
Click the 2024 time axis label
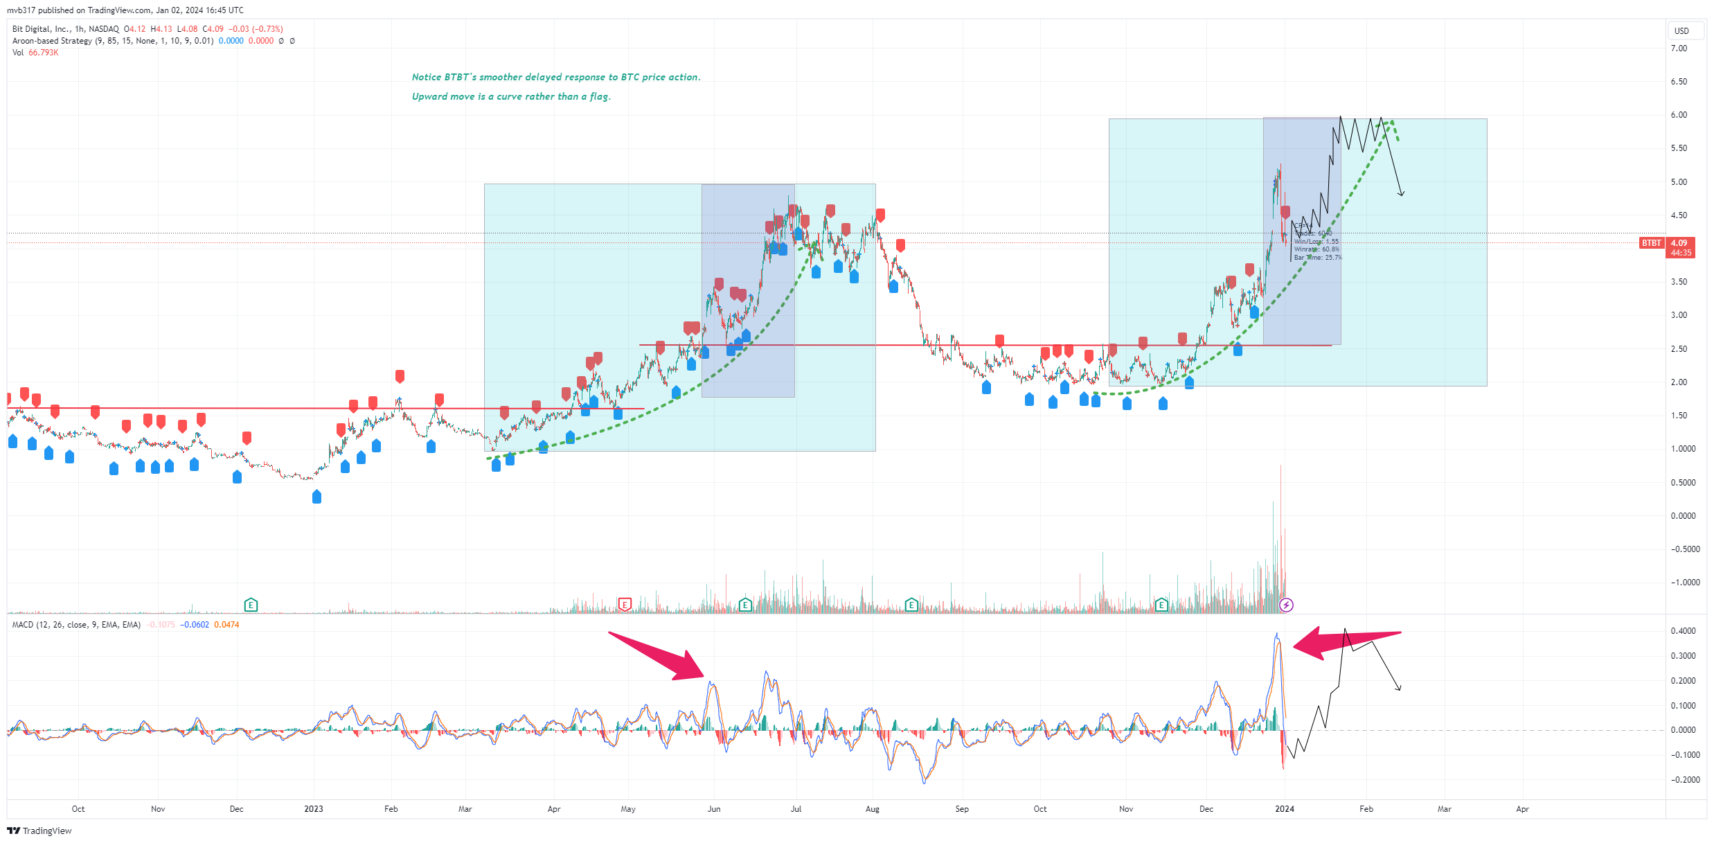pos(1285,809)
